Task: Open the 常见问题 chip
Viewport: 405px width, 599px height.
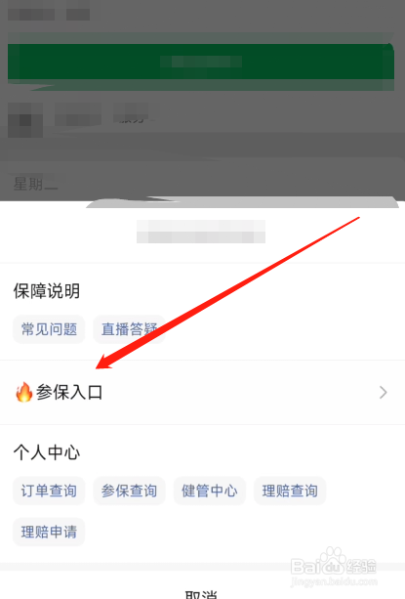Action: (49, 329)
